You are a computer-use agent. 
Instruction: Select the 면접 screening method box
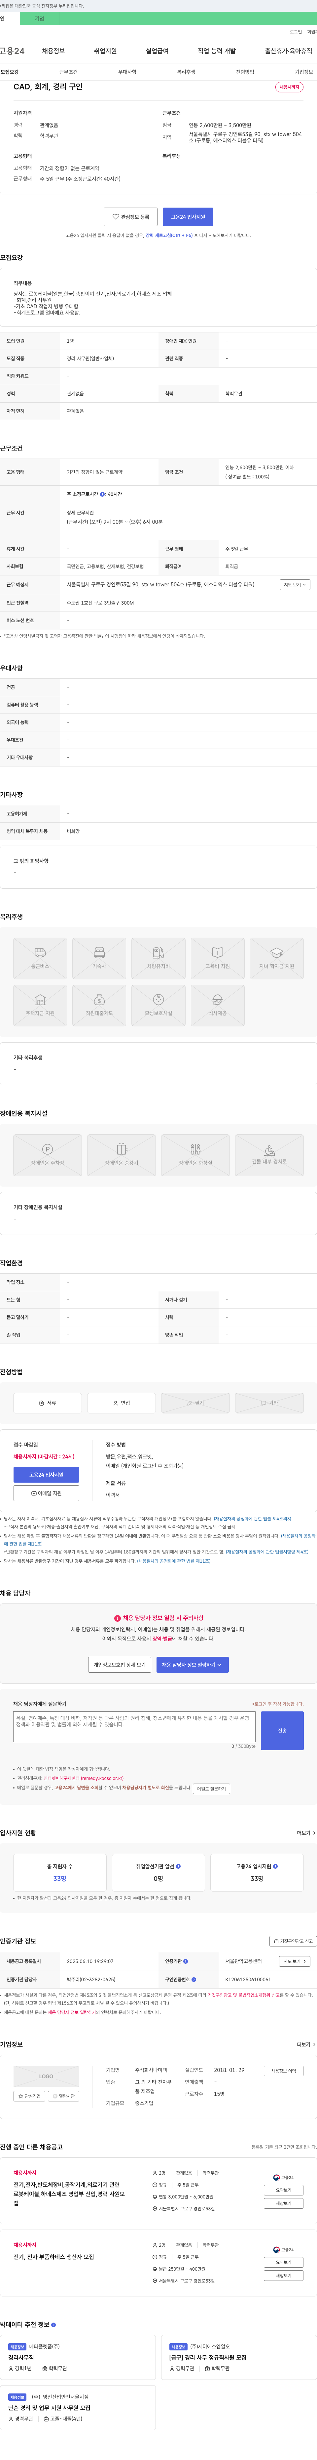click(121, 1403)
